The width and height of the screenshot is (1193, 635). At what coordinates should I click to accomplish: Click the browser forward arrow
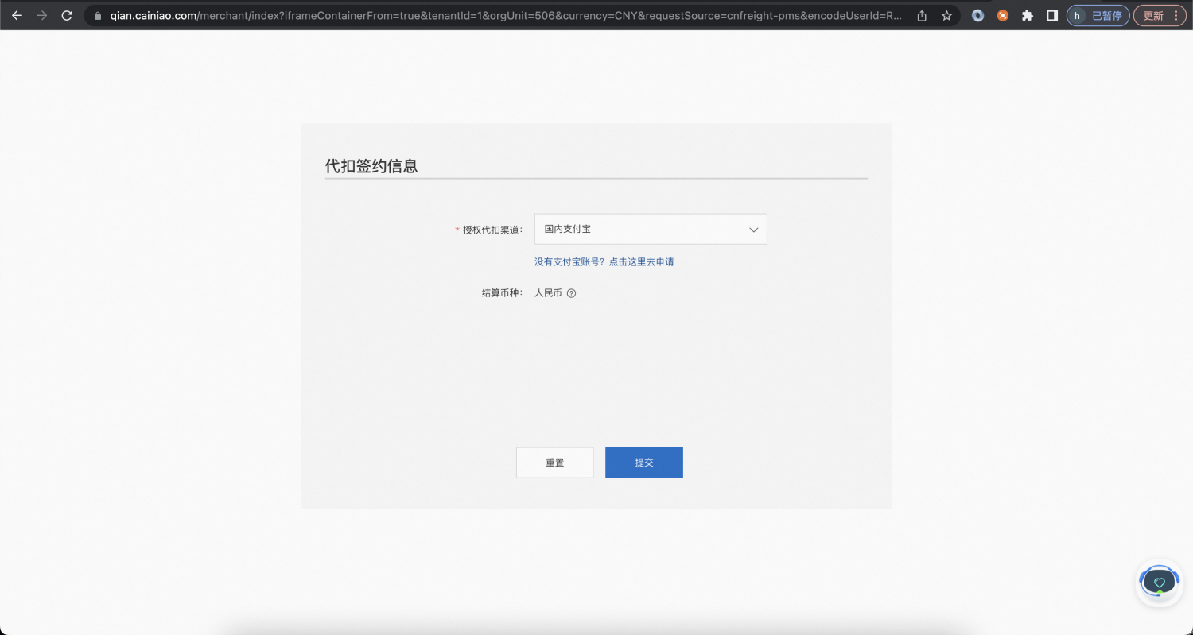[x=42, y=15]
